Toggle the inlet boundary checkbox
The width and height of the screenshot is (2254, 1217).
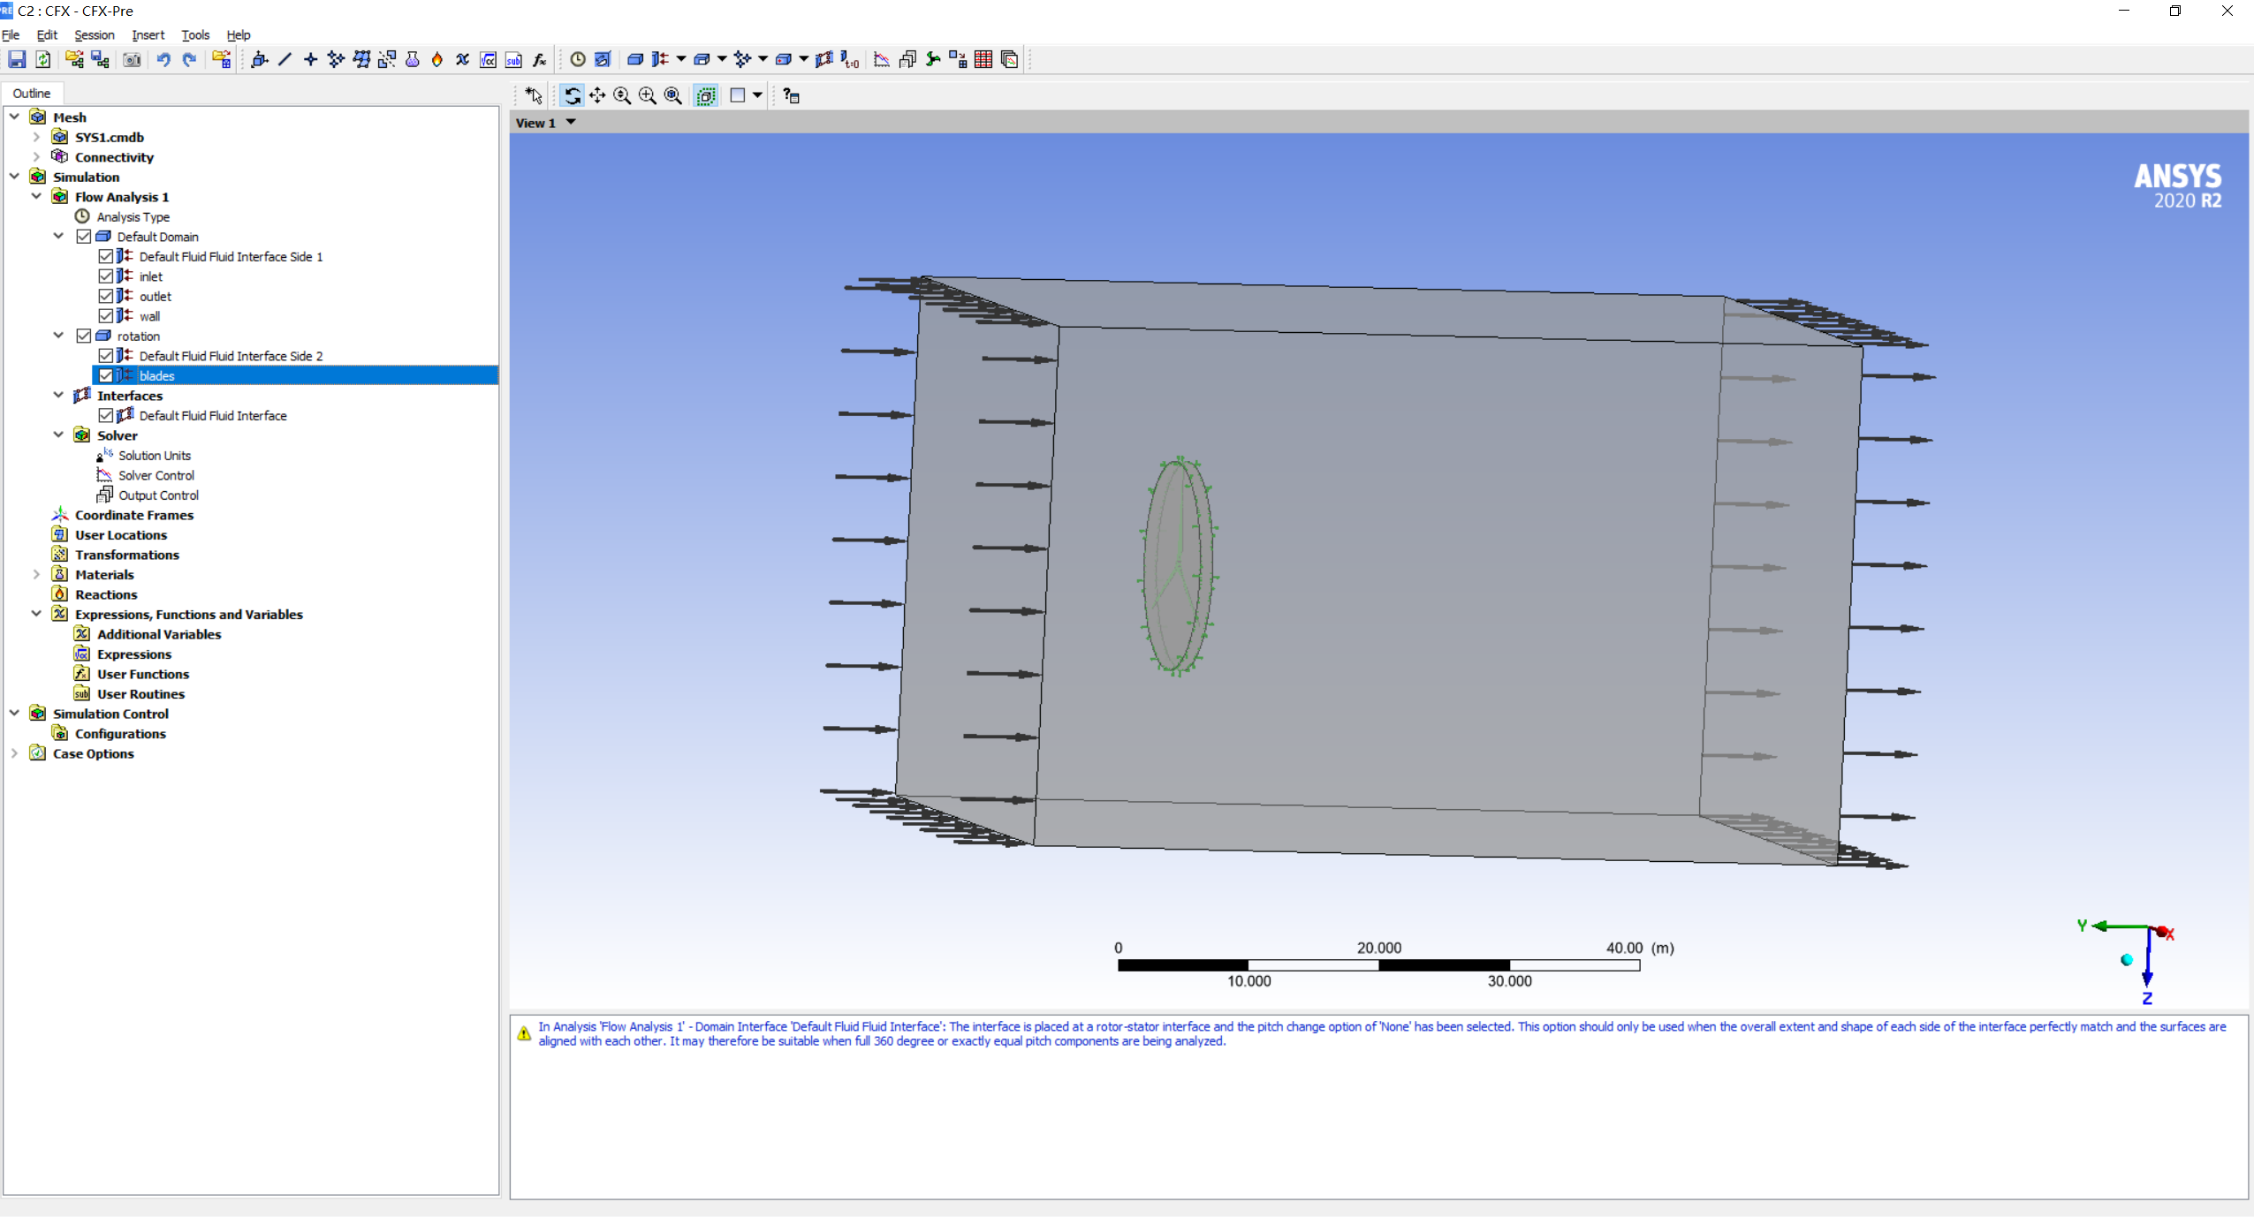click(x=106, y=276)
